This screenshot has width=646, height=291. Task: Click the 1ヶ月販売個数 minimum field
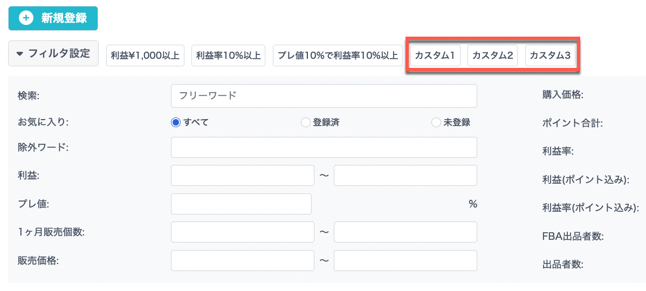242,232
